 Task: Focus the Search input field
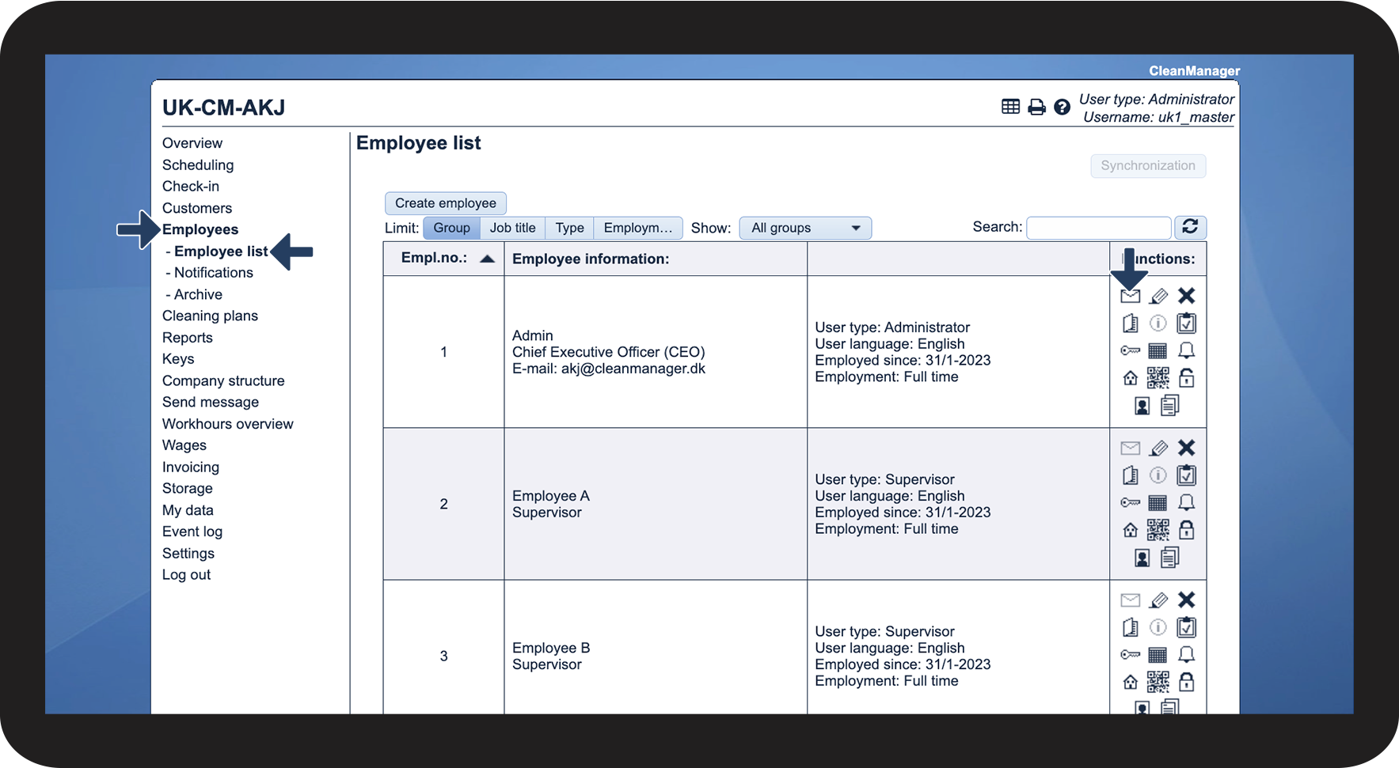[1099, 228]
